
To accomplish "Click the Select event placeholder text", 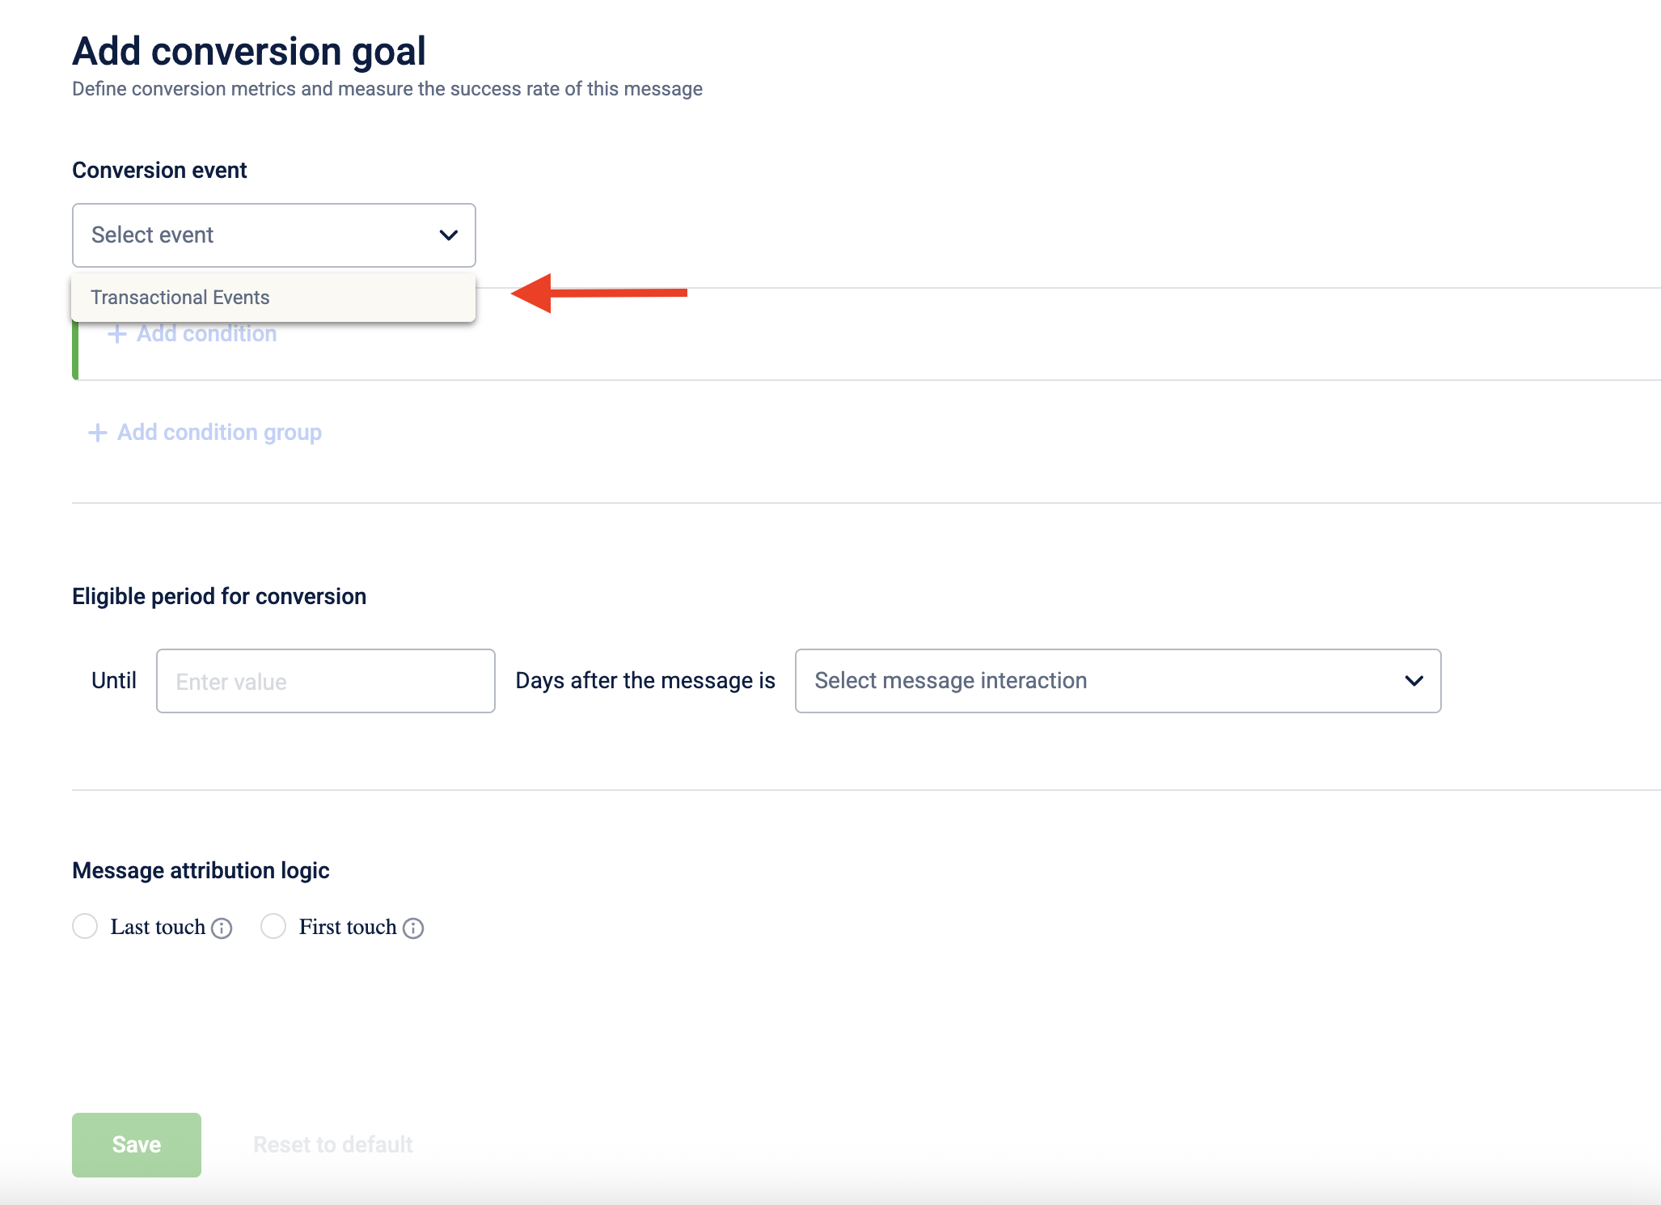I will click(x=152, y=235).
